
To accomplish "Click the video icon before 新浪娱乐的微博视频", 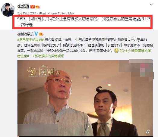I will click(32, 56).
